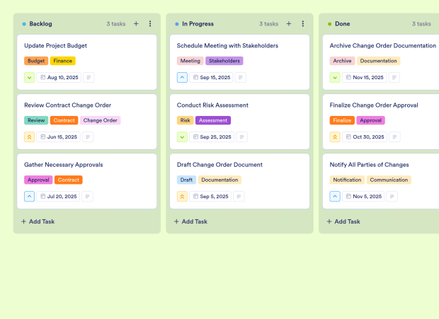Click the Risk tag

point(185,120)
